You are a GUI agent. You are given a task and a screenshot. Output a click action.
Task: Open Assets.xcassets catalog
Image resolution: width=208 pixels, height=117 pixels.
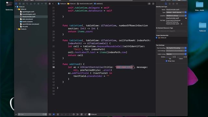coord(27,22)
